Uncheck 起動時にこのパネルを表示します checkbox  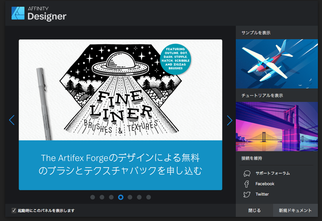pos(14,211)
